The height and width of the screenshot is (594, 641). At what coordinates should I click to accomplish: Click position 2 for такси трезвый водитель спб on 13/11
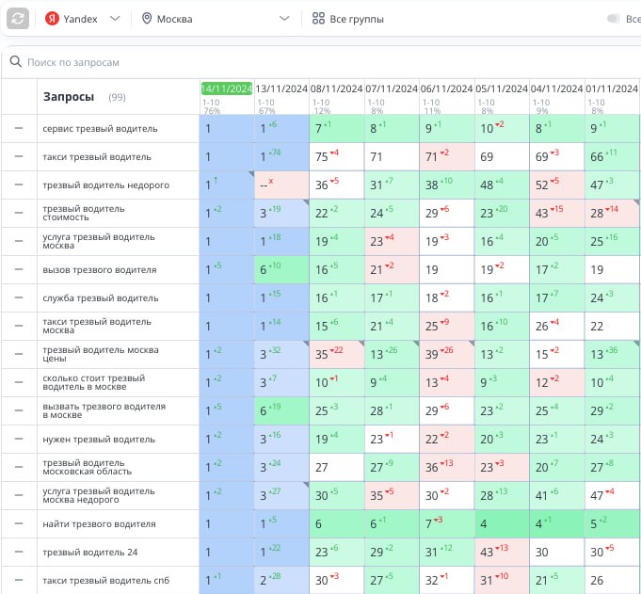[x=281, y=580]
